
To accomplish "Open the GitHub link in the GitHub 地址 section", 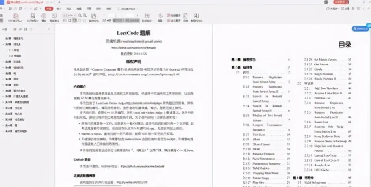I will (x=143, y=166).
